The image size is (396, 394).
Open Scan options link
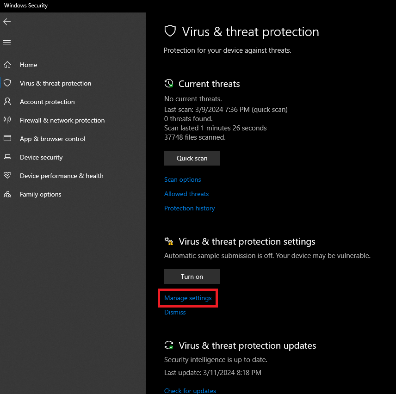click(x=183, y=179)
